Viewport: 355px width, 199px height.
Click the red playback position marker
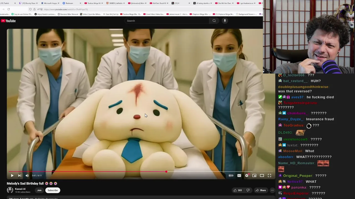[166, 172]
